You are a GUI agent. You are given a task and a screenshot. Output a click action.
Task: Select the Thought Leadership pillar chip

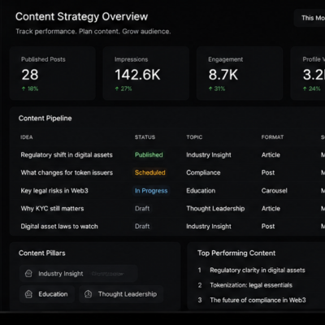click(x=121, y=294)
